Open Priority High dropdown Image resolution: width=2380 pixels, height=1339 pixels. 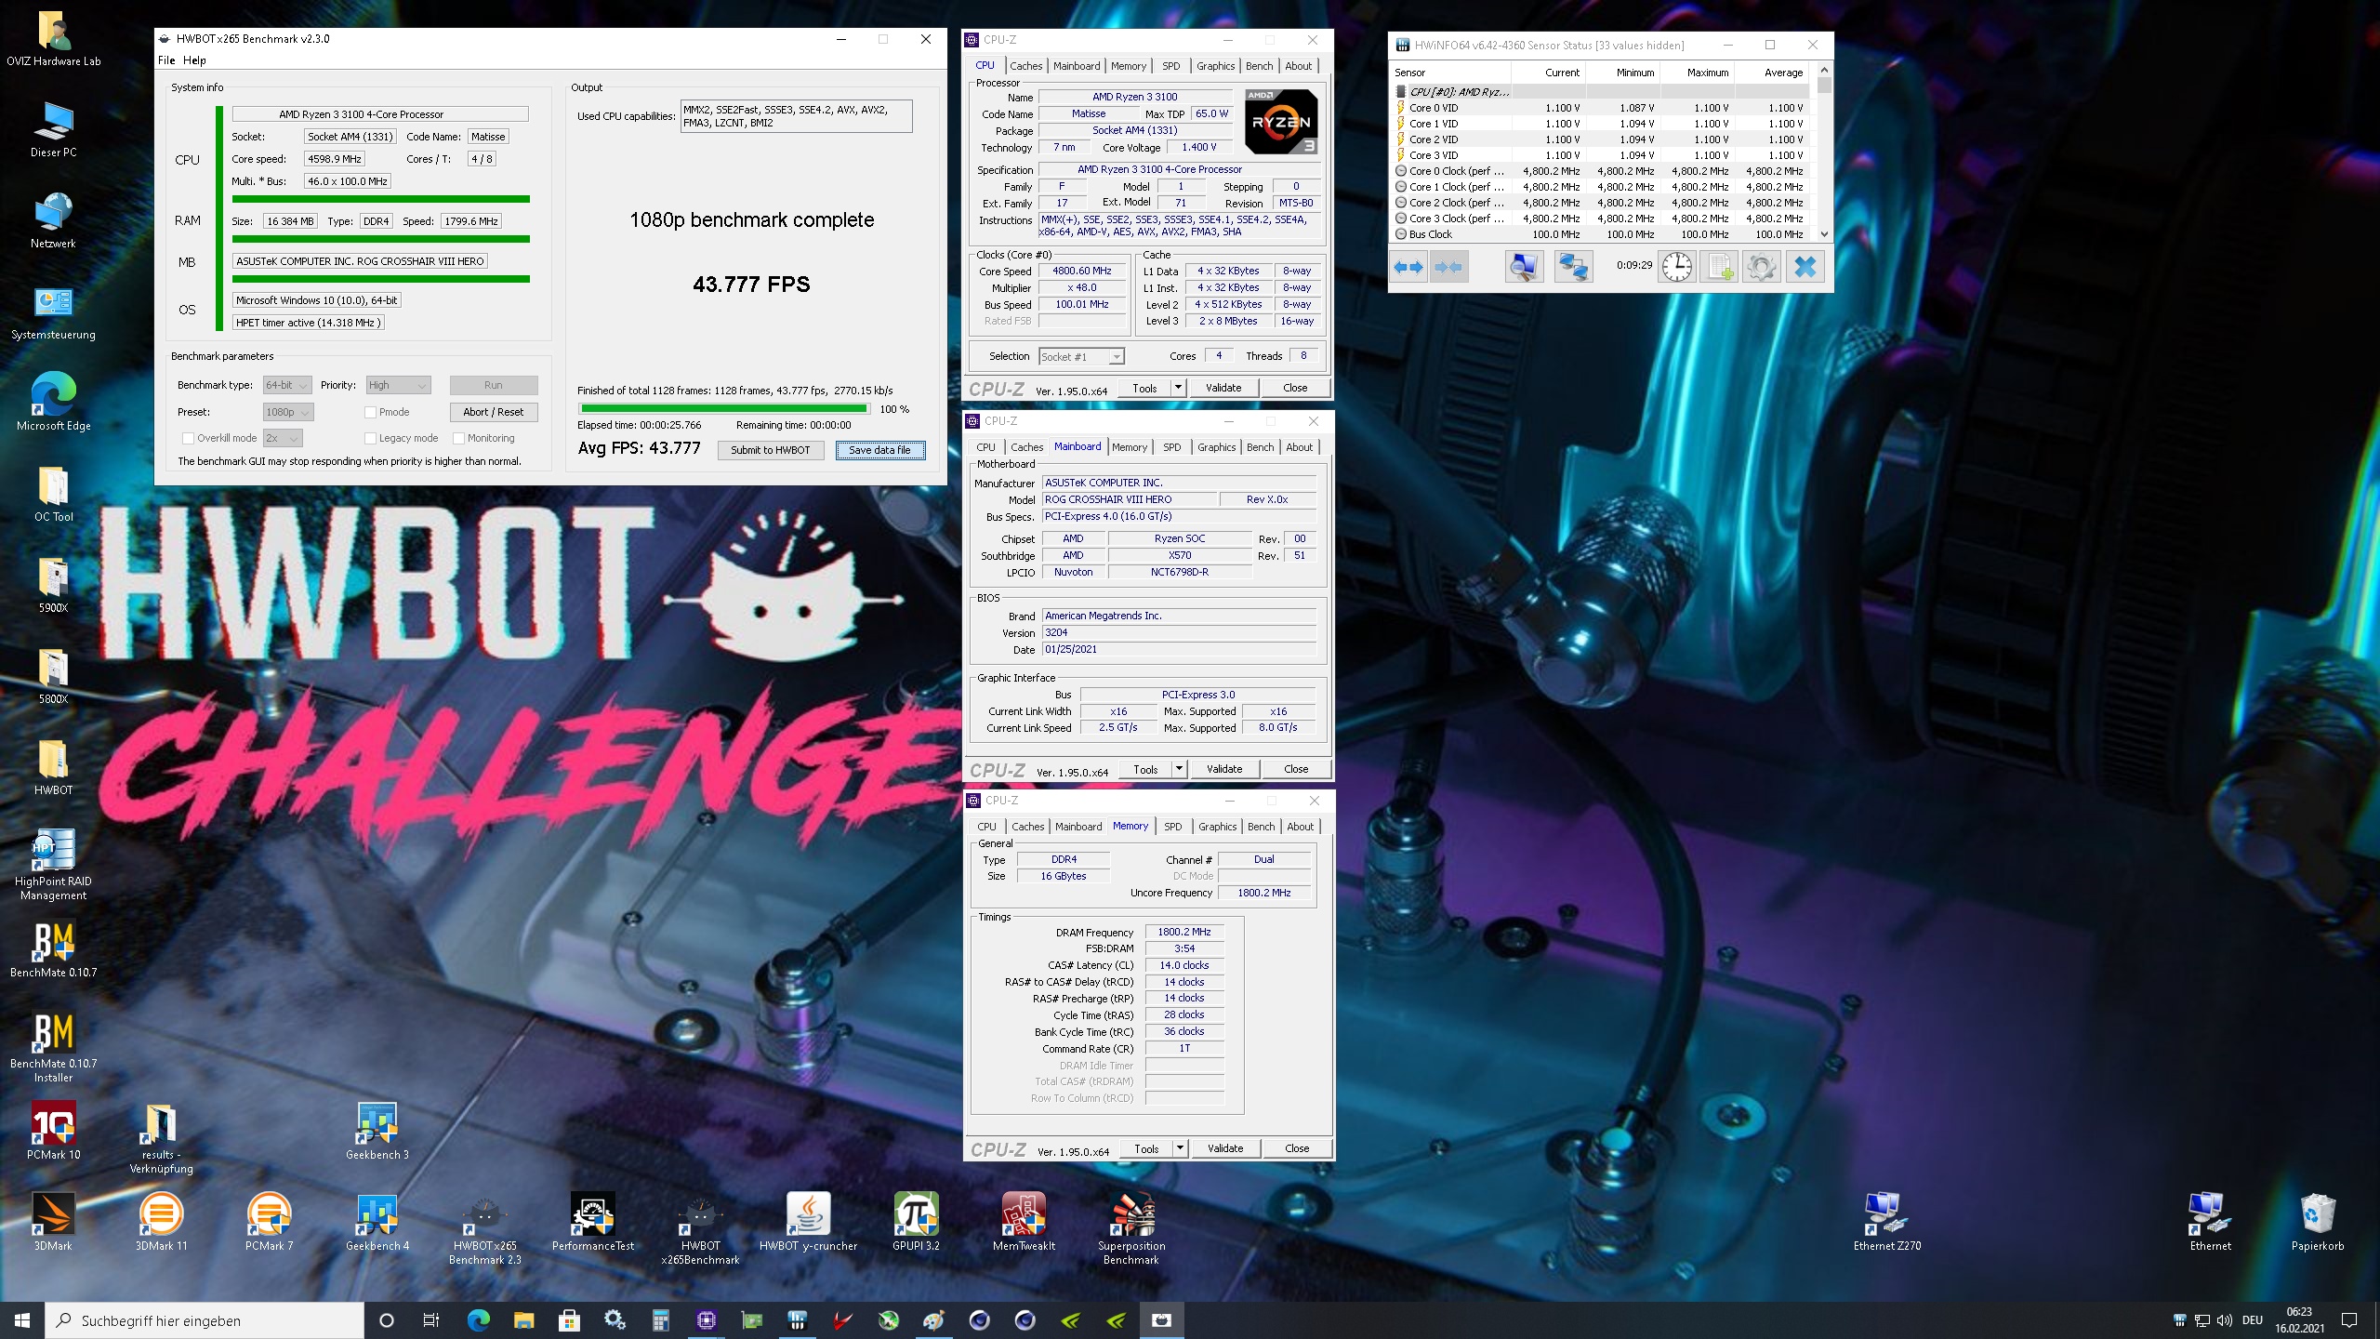point(398,385)
